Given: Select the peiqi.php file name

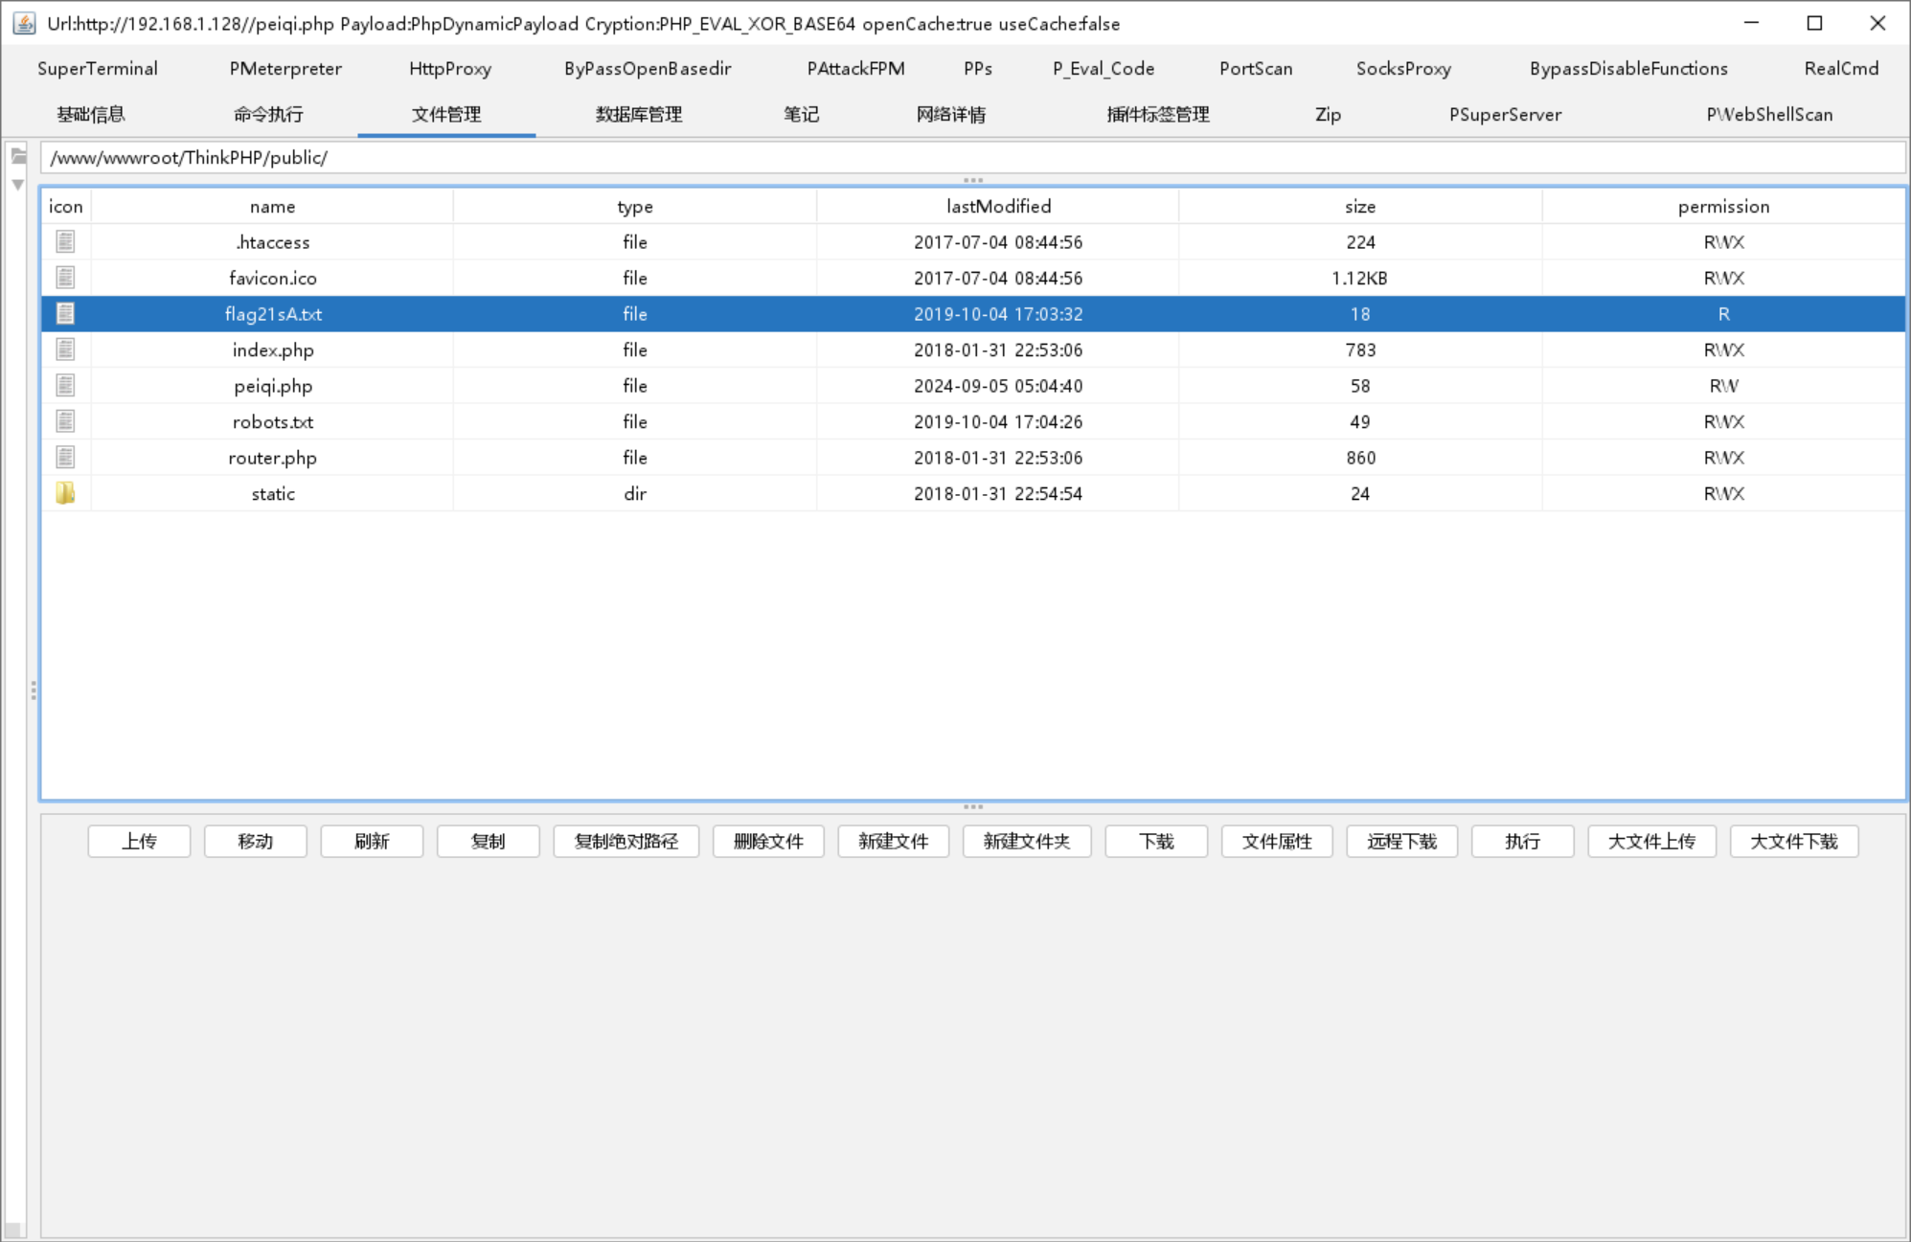Looking at the screenshot, I should [x=273, y=386].
